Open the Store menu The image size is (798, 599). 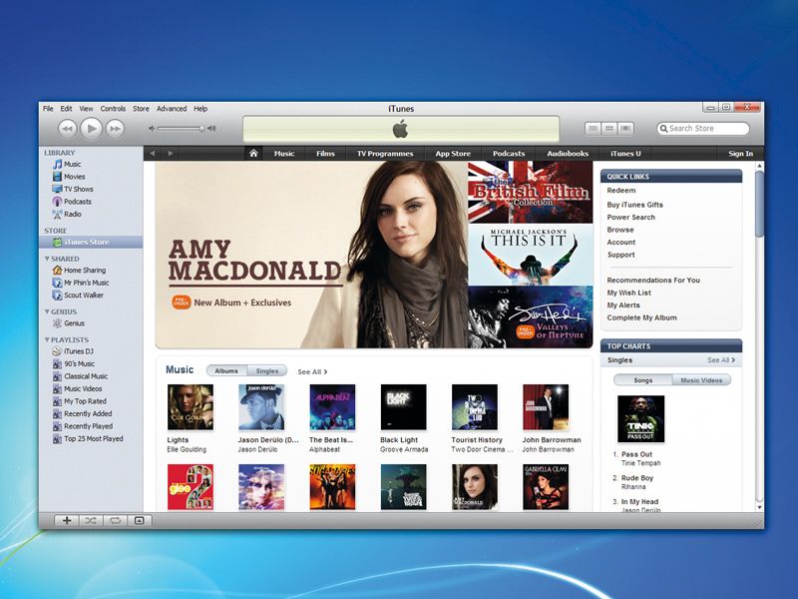pyautogui.click(x=141, y=109)
